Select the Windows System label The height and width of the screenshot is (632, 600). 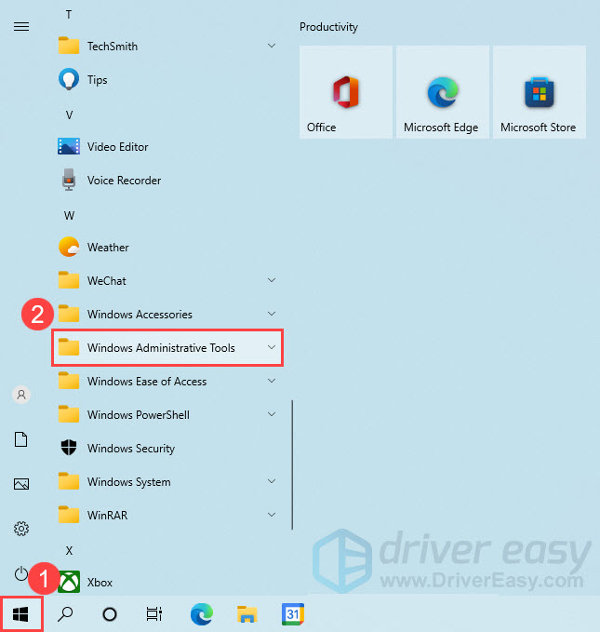129,481
